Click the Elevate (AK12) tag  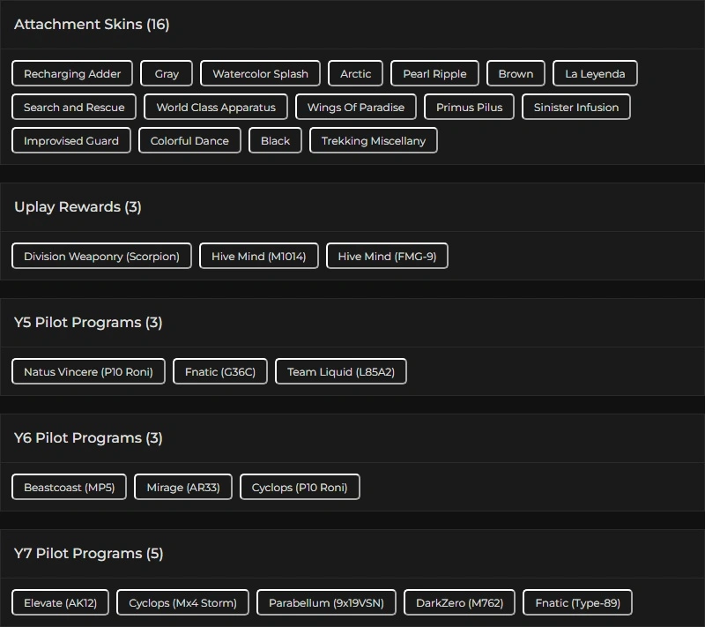point(60,602)
